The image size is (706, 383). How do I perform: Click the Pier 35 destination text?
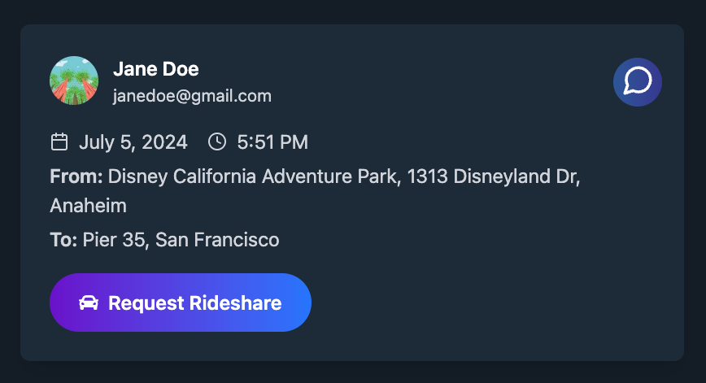115,240
